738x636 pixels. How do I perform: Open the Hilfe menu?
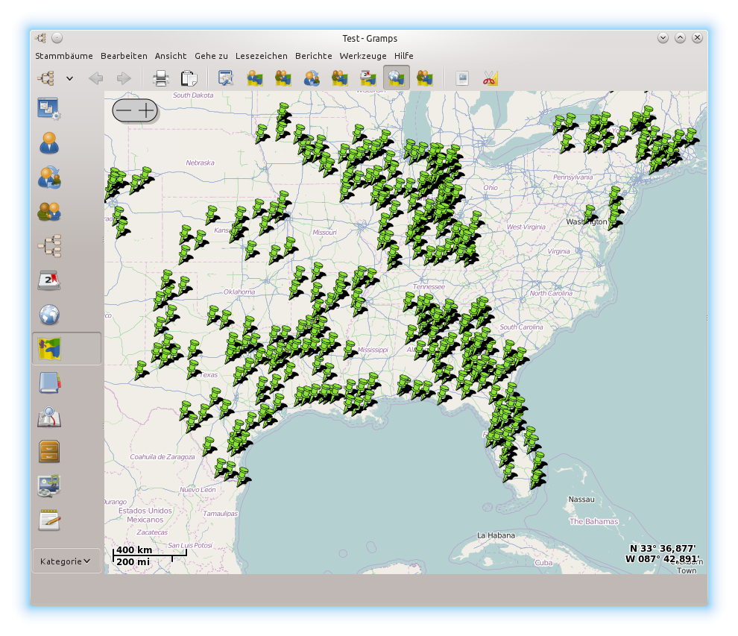click(x=404, y=56)
